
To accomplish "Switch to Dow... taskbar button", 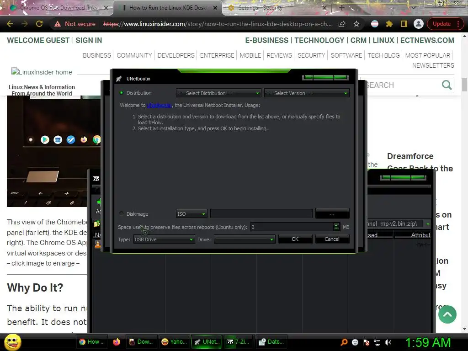I will click(x=141, y=342).
